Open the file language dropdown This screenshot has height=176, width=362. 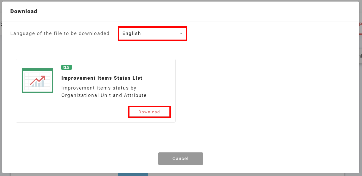point(152,33)
